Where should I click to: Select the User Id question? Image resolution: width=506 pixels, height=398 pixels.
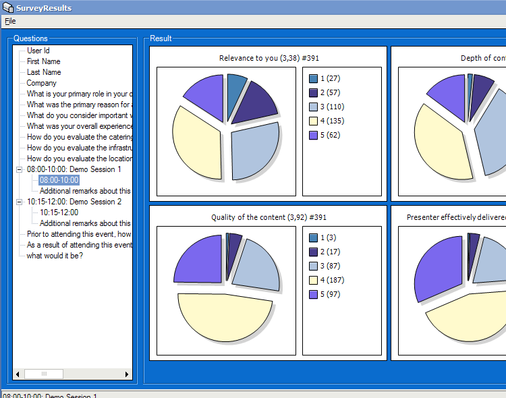[x=38, y=51]
